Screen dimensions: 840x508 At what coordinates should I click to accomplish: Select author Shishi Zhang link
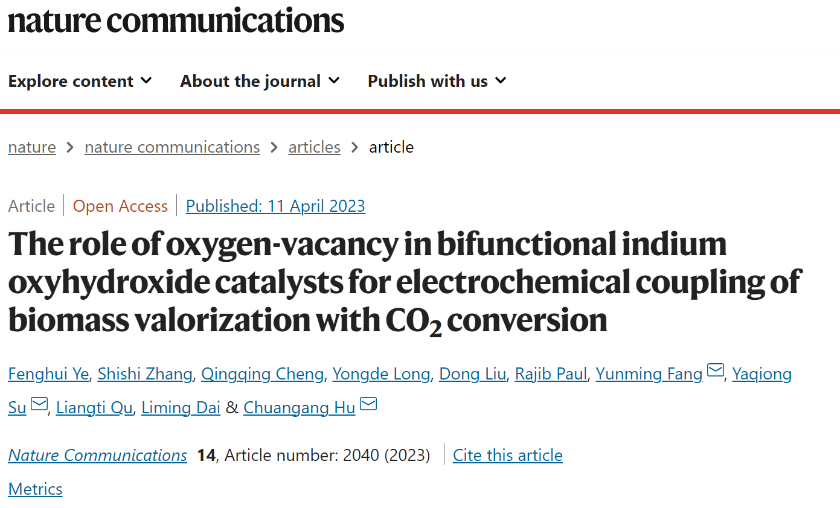(145, 374)
